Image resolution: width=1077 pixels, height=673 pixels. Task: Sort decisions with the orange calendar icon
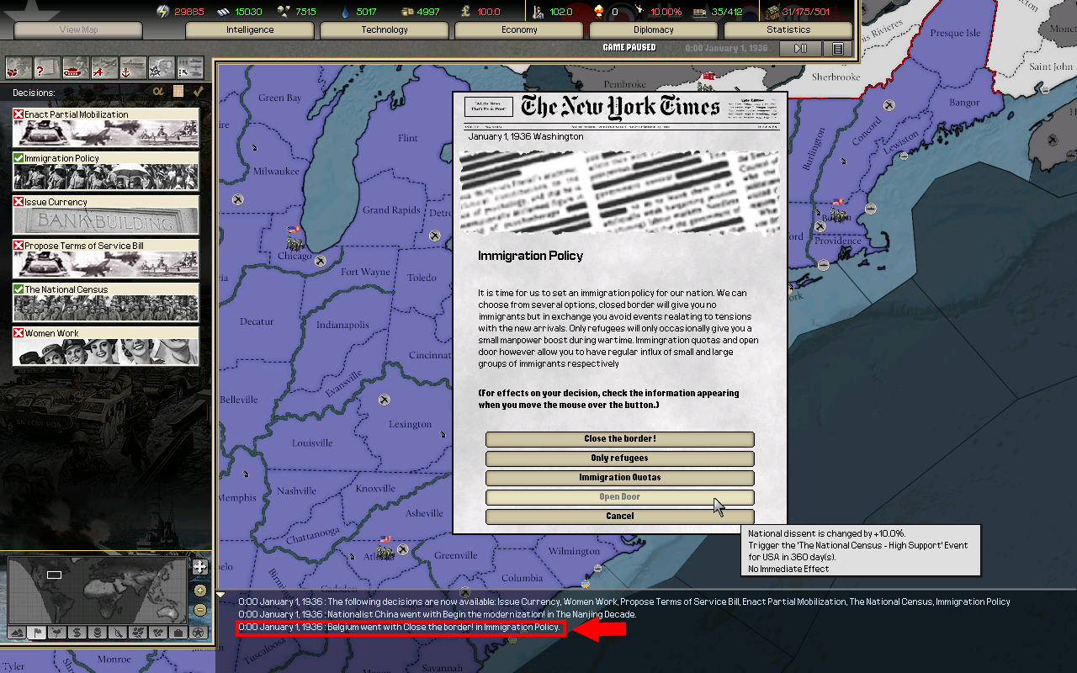click(x=178, y=91)
